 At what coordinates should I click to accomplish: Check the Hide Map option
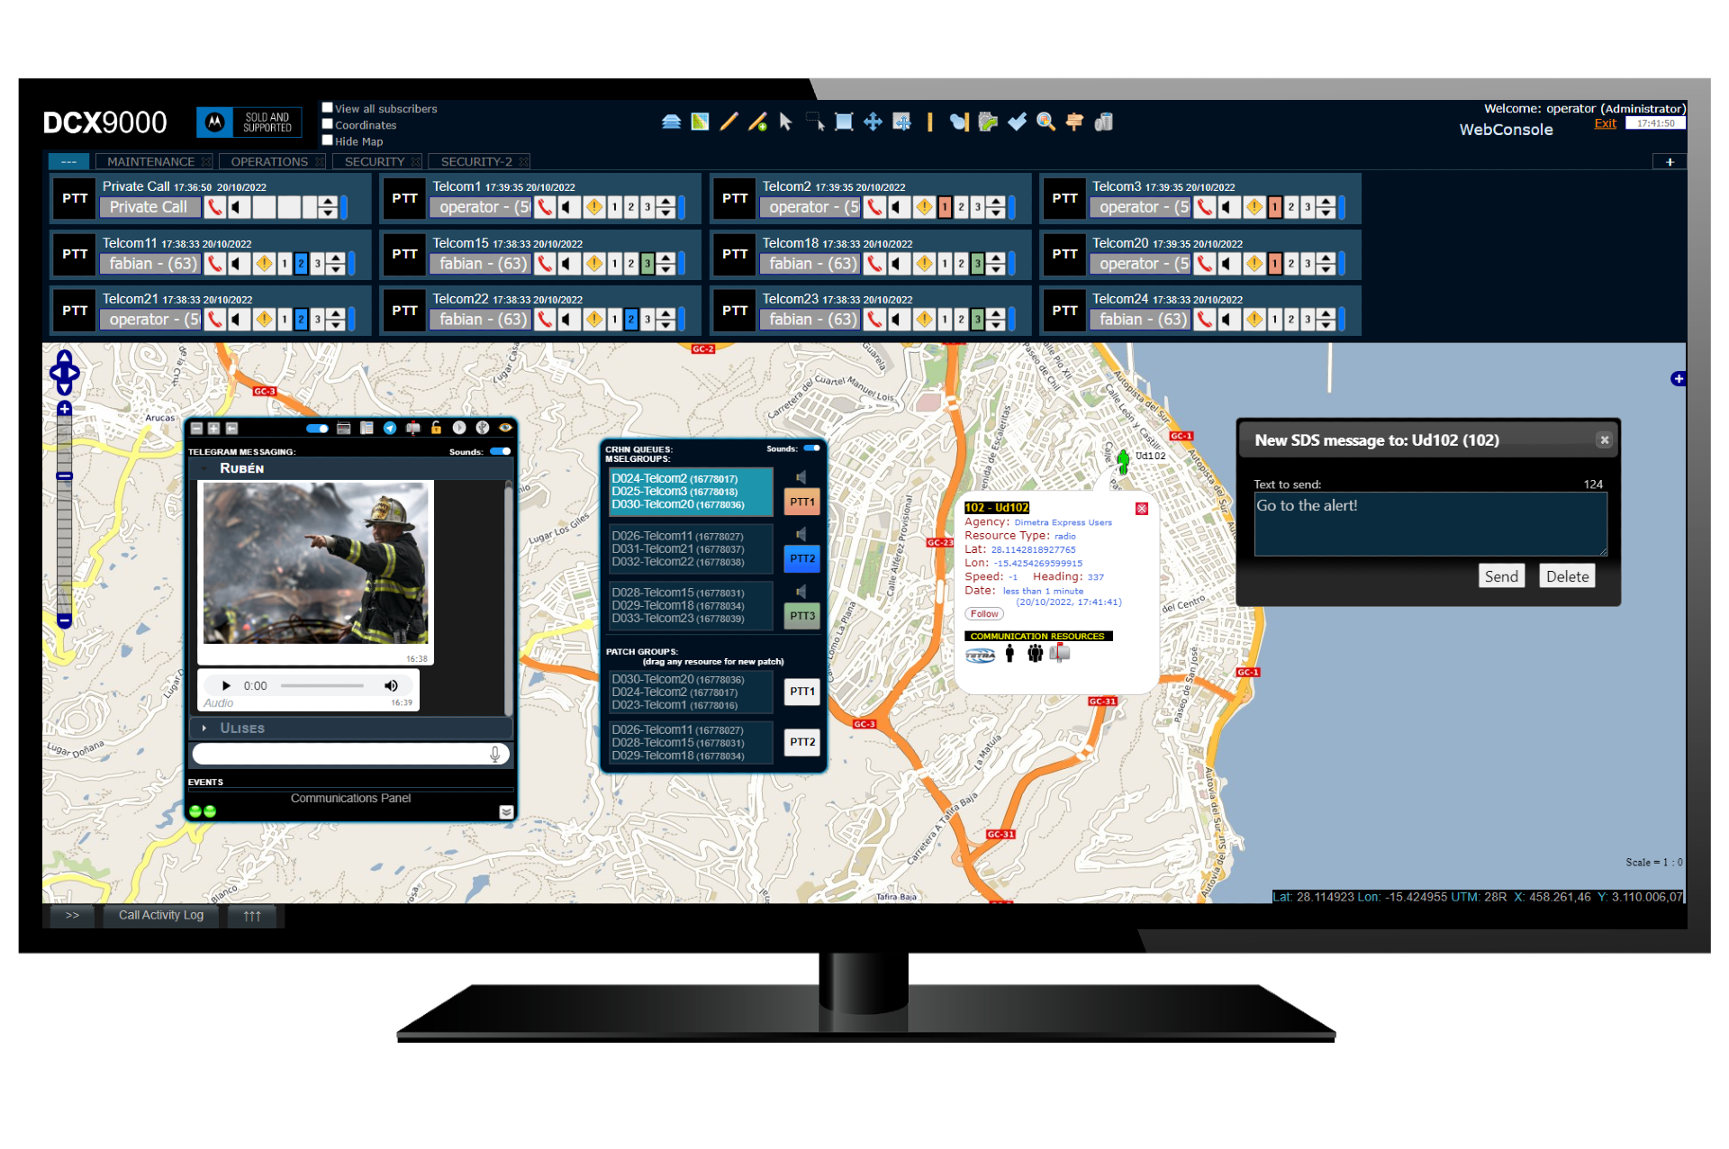tap(328, 140)
